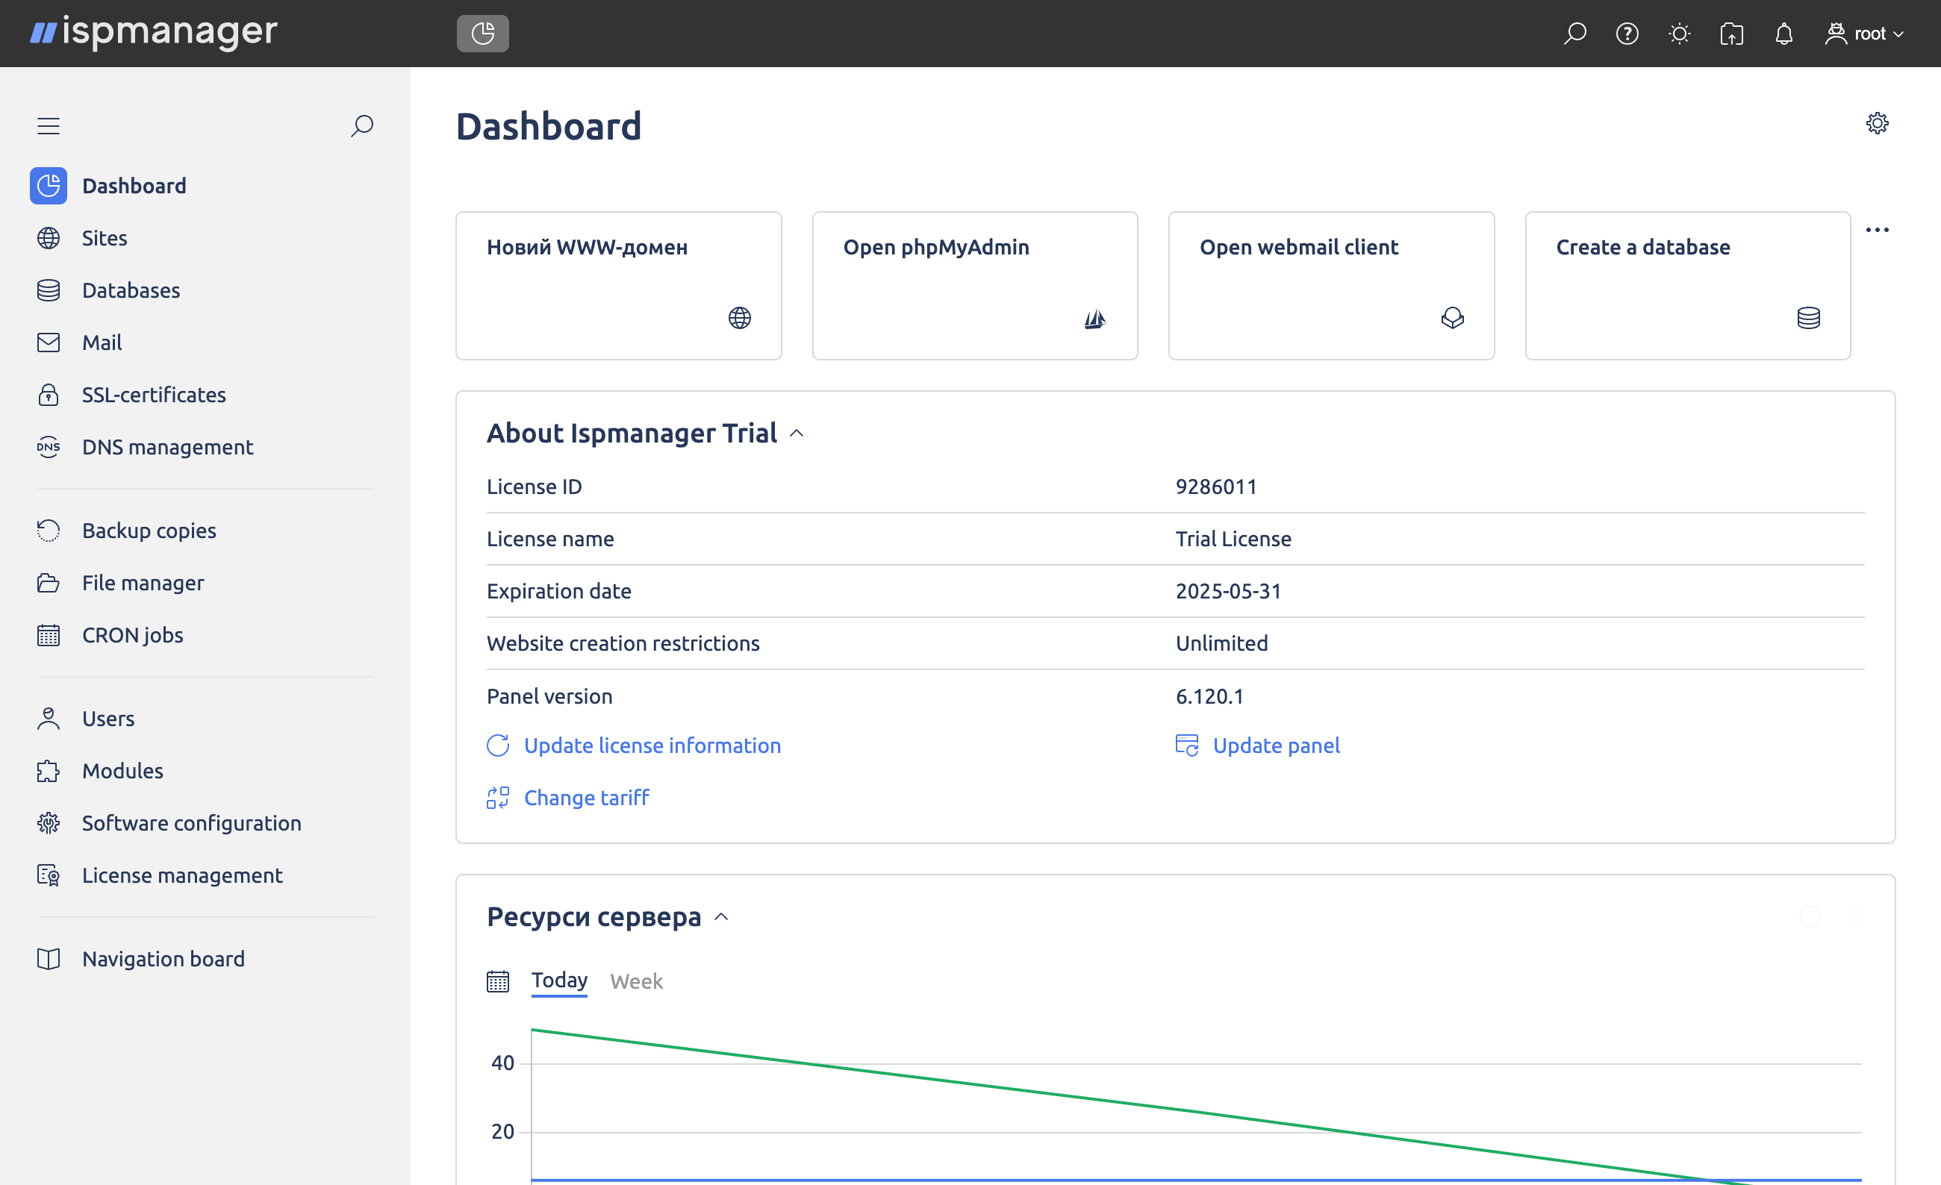
Task: Click the ispmanager logo
Action: [x=154, y=32]
